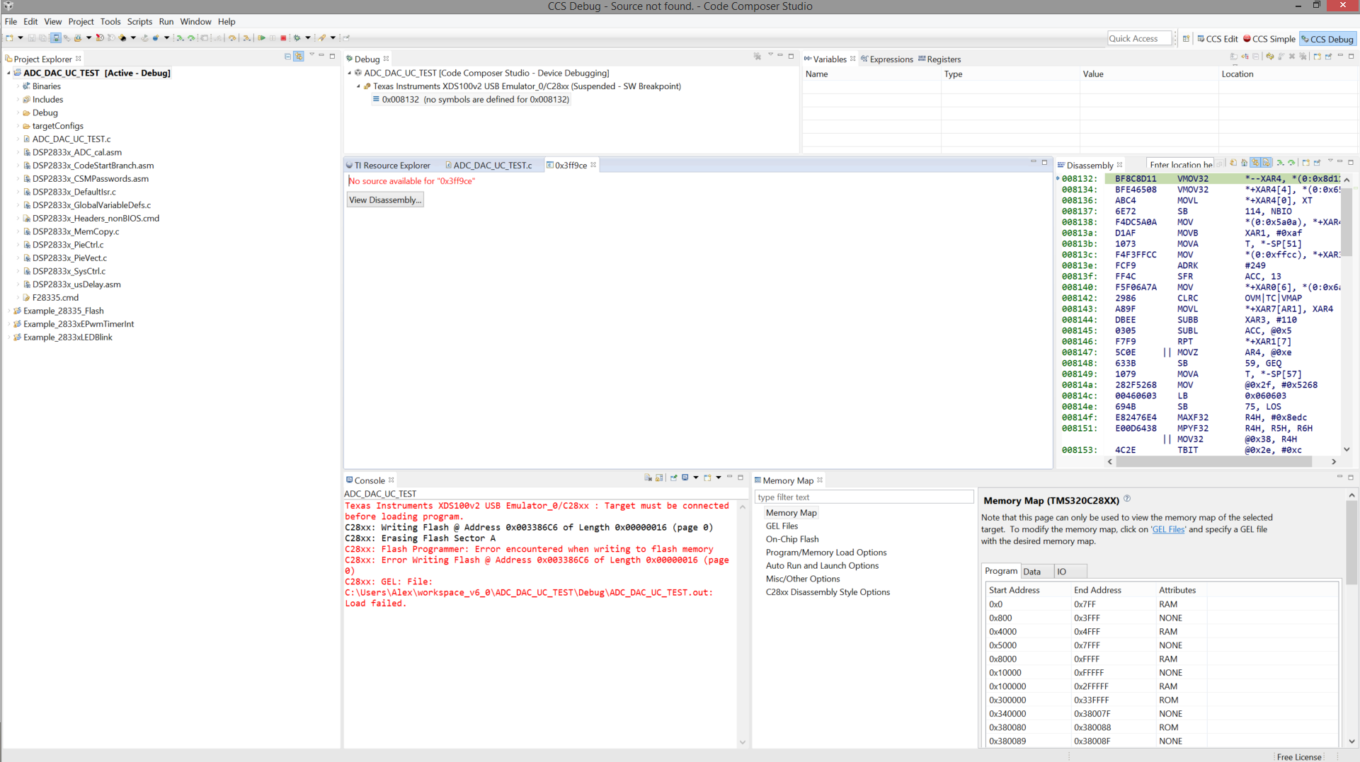This screenshot has width=1360, height=762.
Task: Open the GEL Files link
Action: click(x=1168, y=529)
